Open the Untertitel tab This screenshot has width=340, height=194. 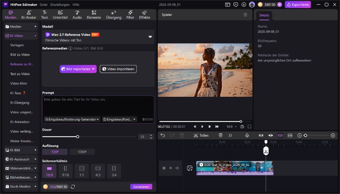(x=60, y=15)
